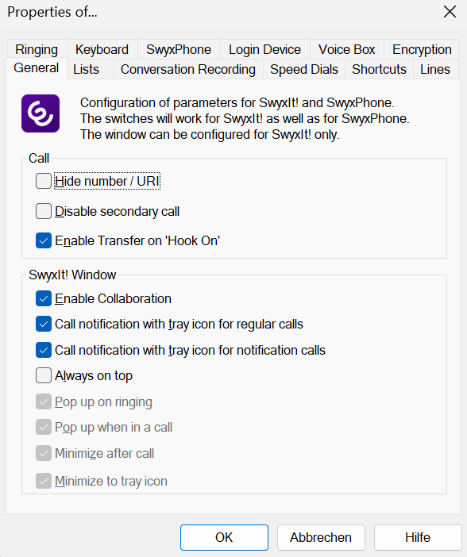This screenshot has width=467, height=557.
Task: Open the Keyboard tab
Action: 102,49
